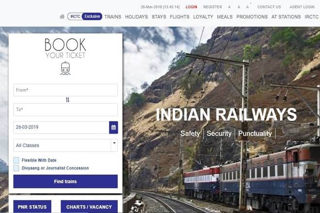
Task: Swap From and To stations icon
Action: [x=67, y=100]
